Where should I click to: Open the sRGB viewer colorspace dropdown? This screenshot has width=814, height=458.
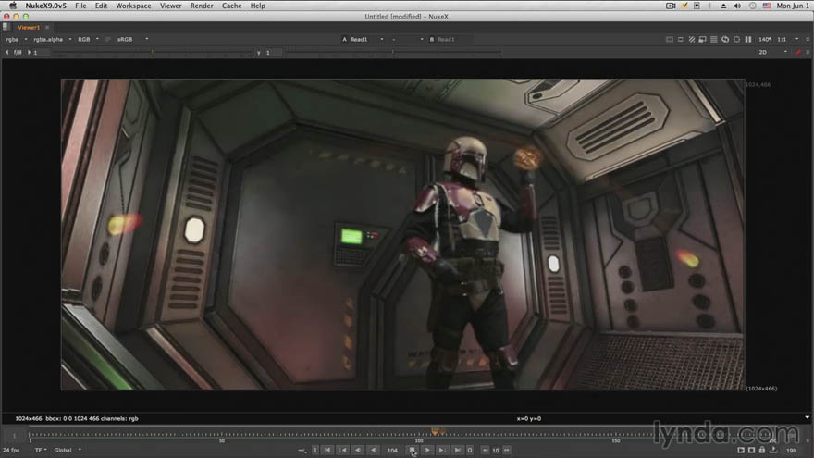[x=132, y=39]
